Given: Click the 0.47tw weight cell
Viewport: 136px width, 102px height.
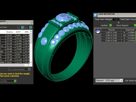Looking at the screenshot, I should (131, 41).
